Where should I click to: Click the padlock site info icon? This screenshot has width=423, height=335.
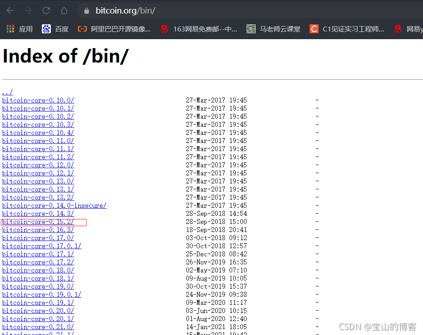pos(86,11)
